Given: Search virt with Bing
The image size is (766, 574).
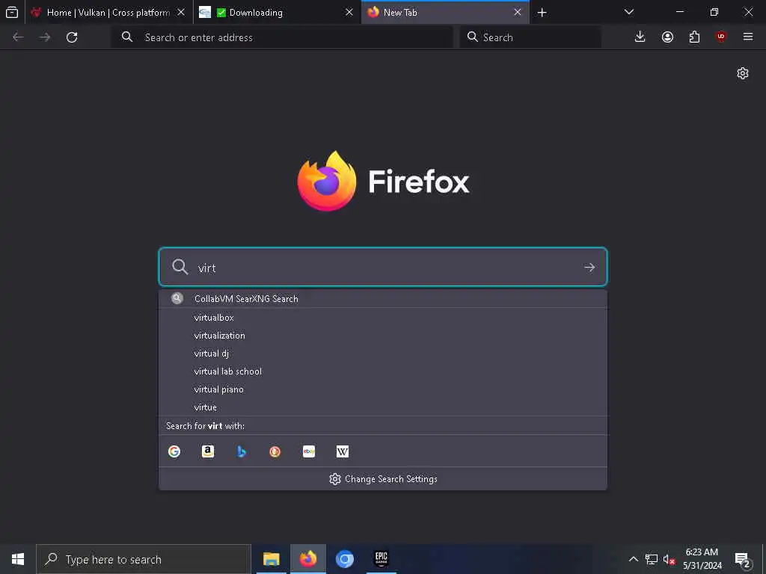Looking at the screenshot, I should pos(242,451).
